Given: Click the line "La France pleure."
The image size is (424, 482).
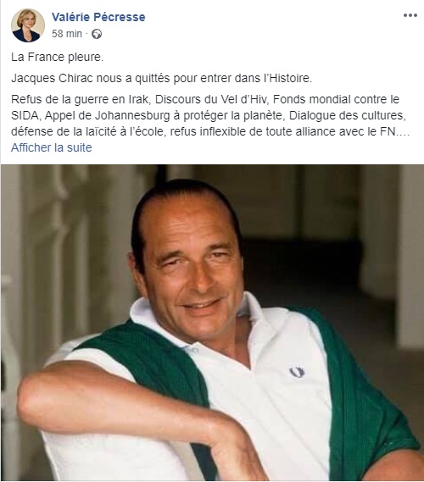Looking at the screenshot, I should pyautogui.click(x=57, y=57).
